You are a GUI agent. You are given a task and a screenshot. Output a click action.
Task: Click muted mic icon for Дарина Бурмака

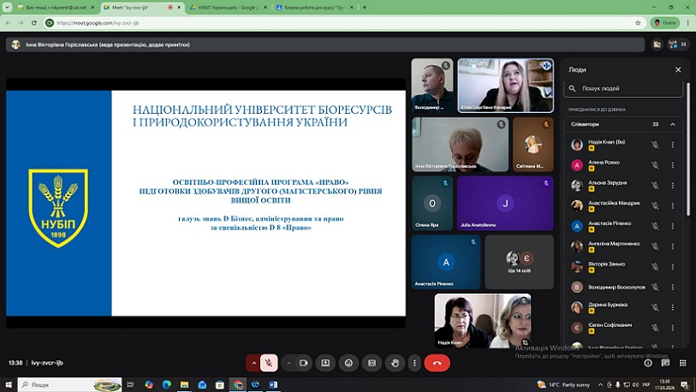coord(655,307)
